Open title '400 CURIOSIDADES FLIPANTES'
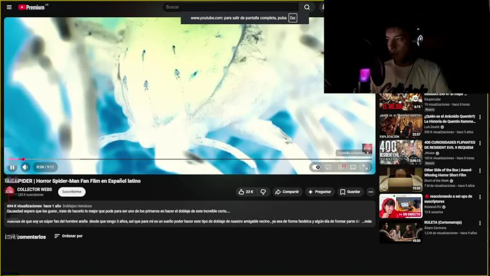Screen dimensions: 490x276 pyautogui.click(x=449, y=145)
